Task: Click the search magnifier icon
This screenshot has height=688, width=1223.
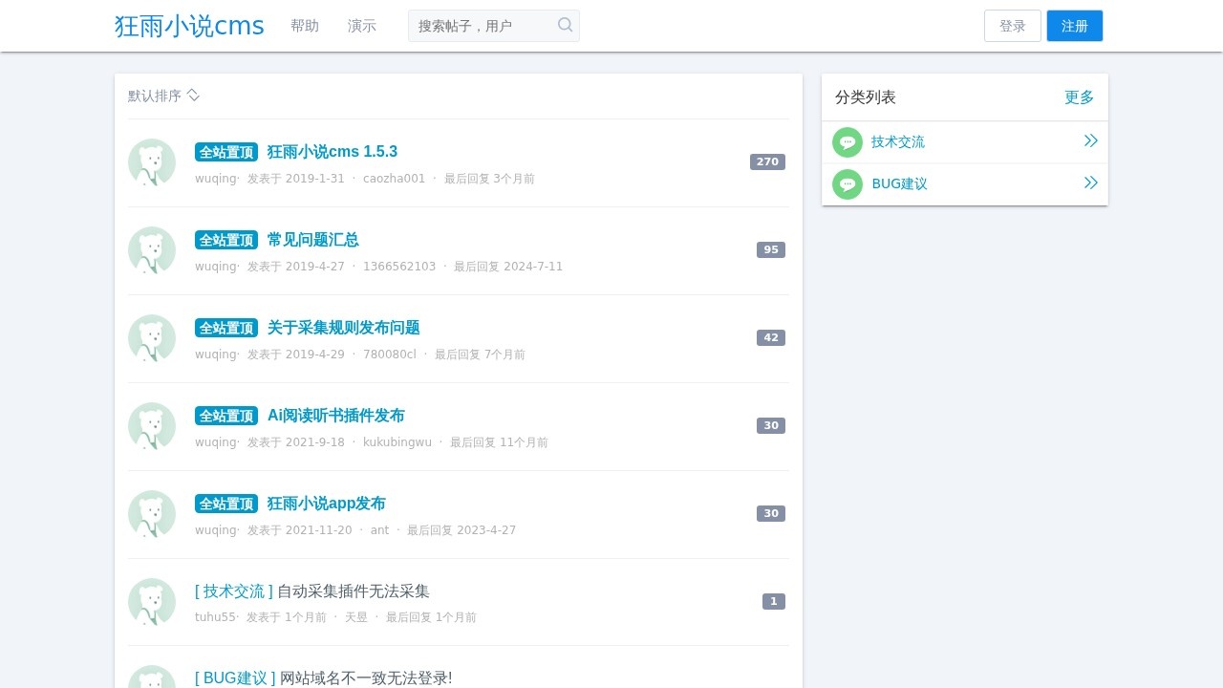Action: tap(565, 26)
